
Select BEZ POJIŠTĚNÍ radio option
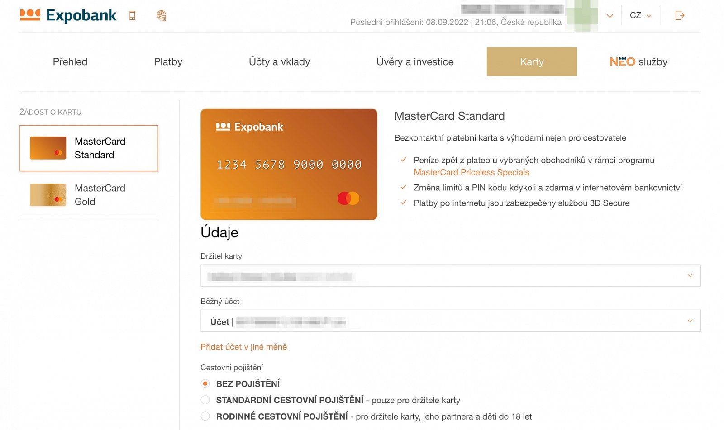click(205, 383)
